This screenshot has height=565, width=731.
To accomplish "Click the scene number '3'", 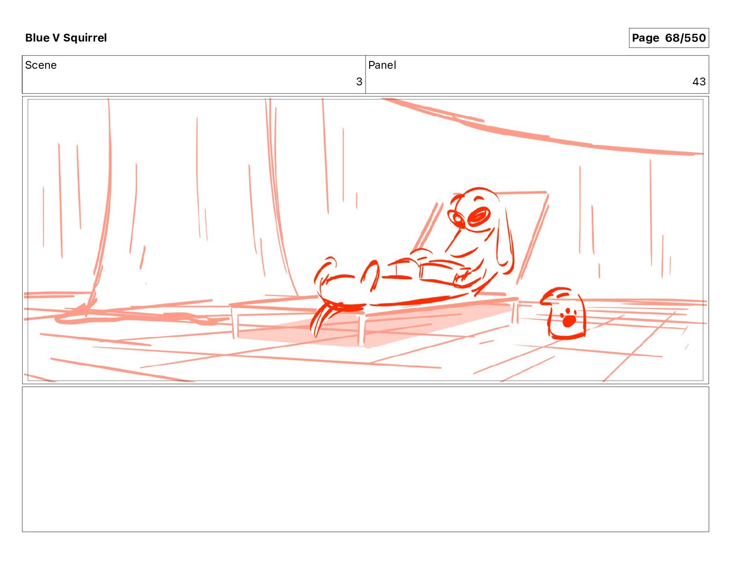I will 359,82.
